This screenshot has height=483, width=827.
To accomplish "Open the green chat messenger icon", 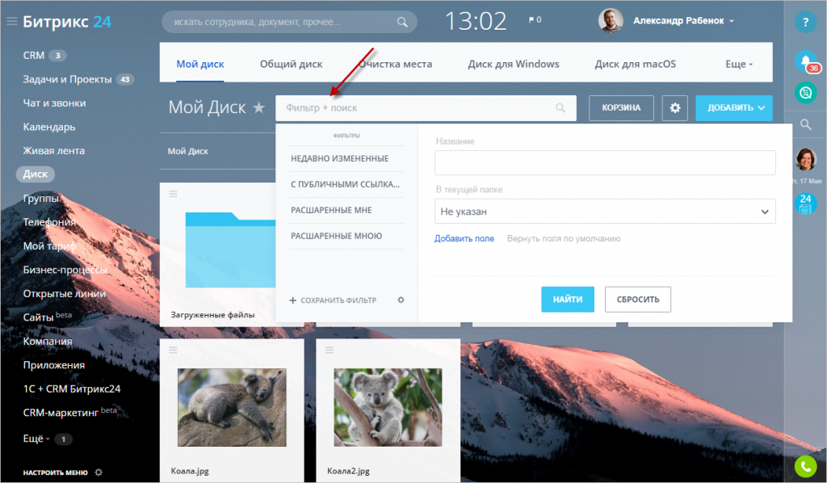I will [805, 92].
